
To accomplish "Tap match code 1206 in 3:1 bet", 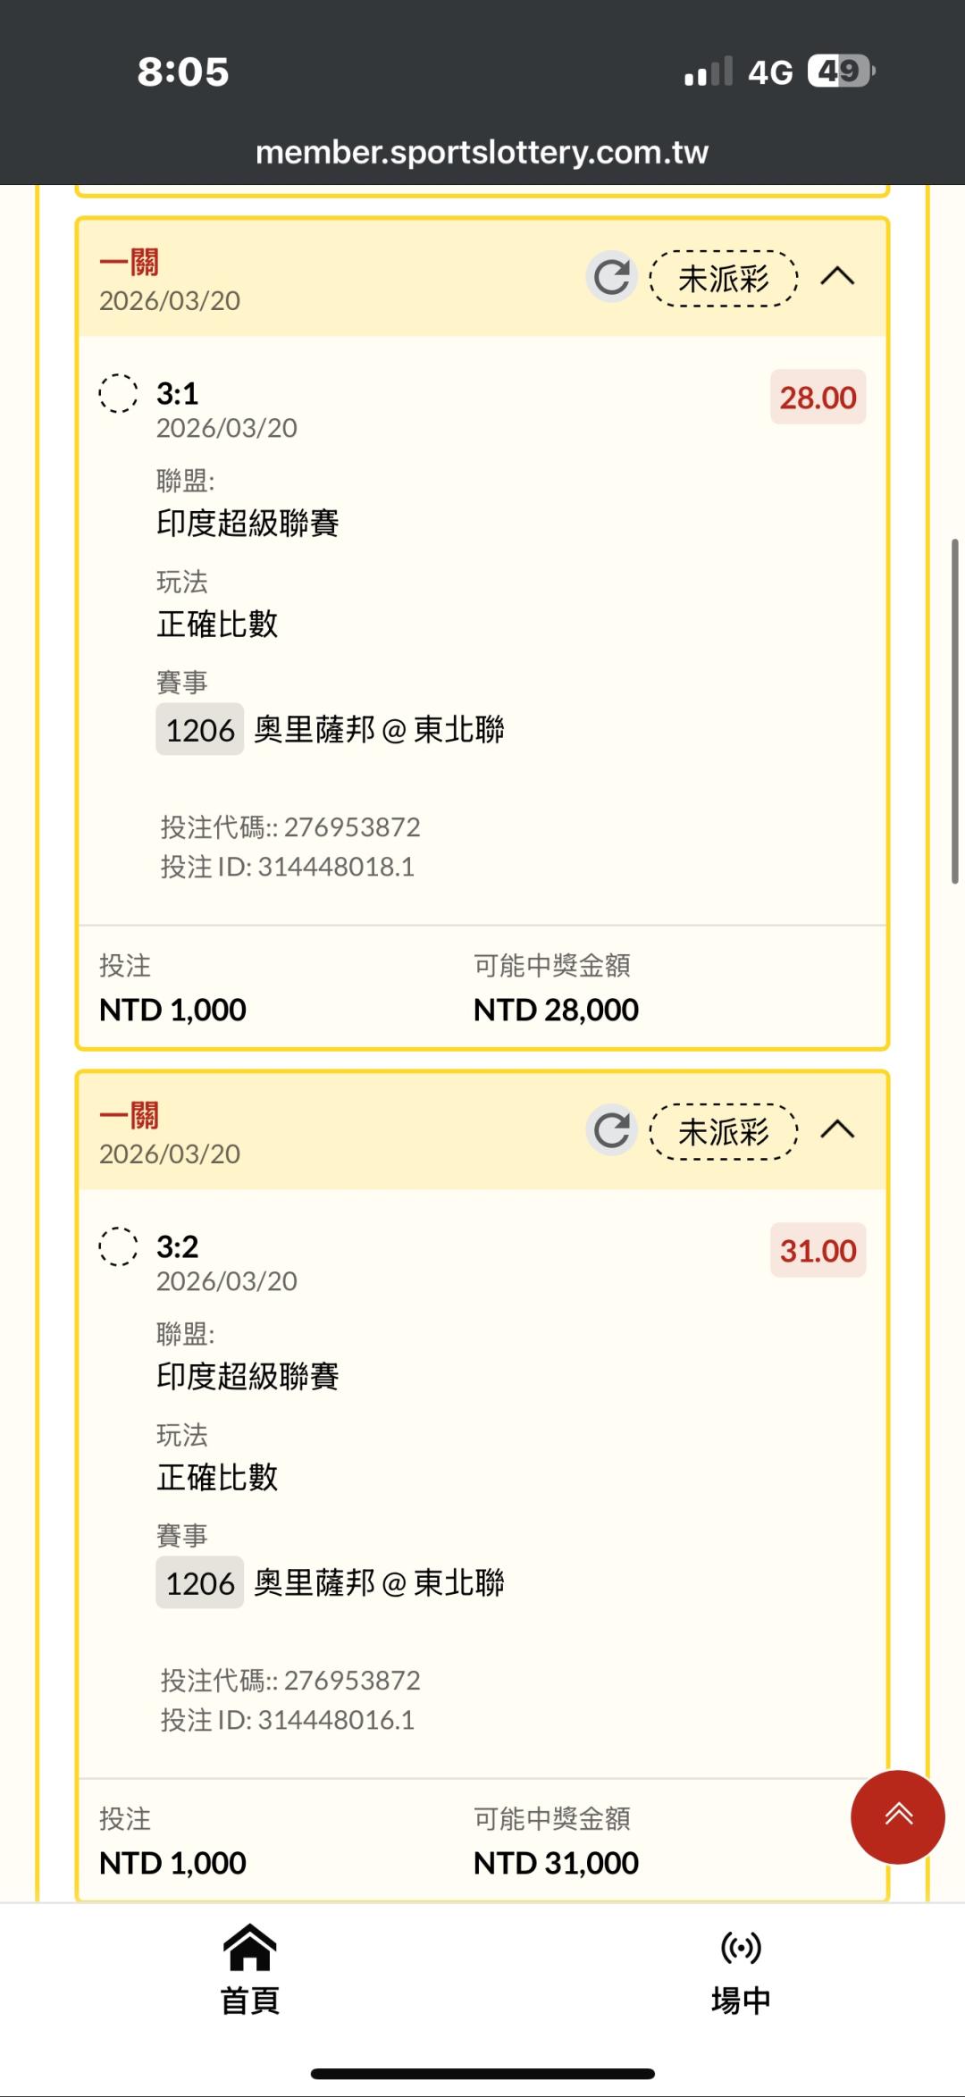I will coord(199,730).
